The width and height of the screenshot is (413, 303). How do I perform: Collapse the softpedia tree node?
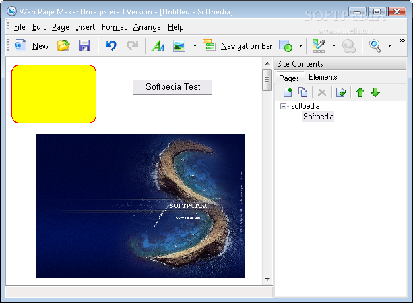click(284, 106)
